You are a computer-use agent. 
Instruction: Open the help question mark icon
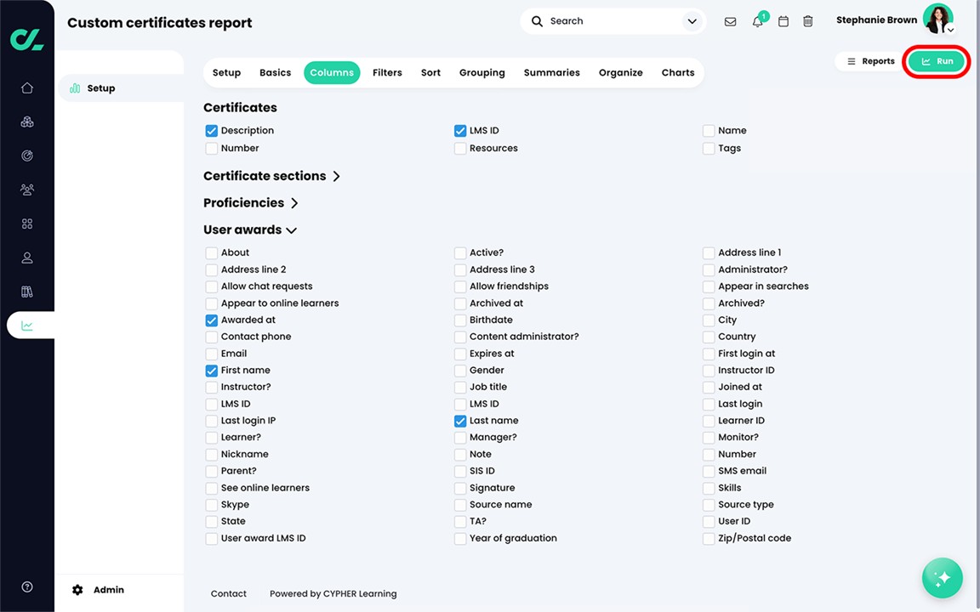[27, 586]
